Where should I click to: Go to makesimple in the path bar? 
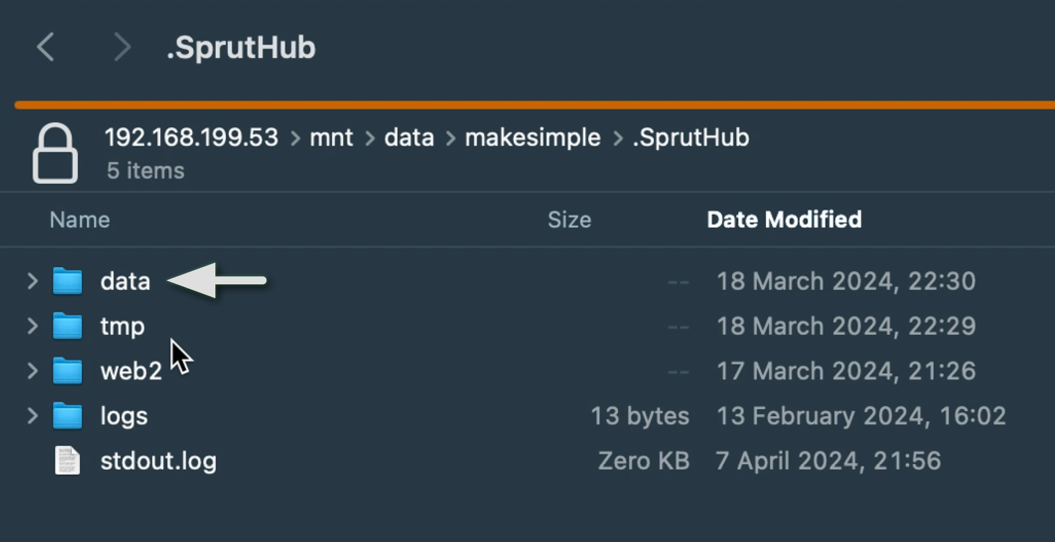[x=533, y=137]
